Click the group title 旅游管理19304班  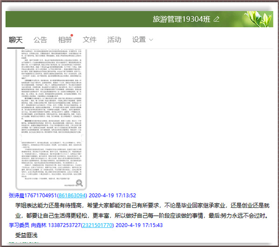[x=182, y=19]
